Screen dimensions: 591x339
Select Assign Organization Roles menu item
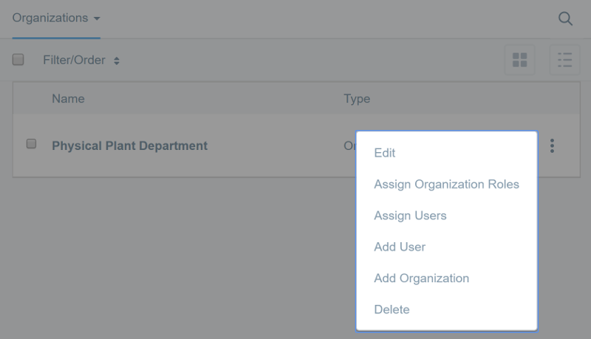click(447, 184)
